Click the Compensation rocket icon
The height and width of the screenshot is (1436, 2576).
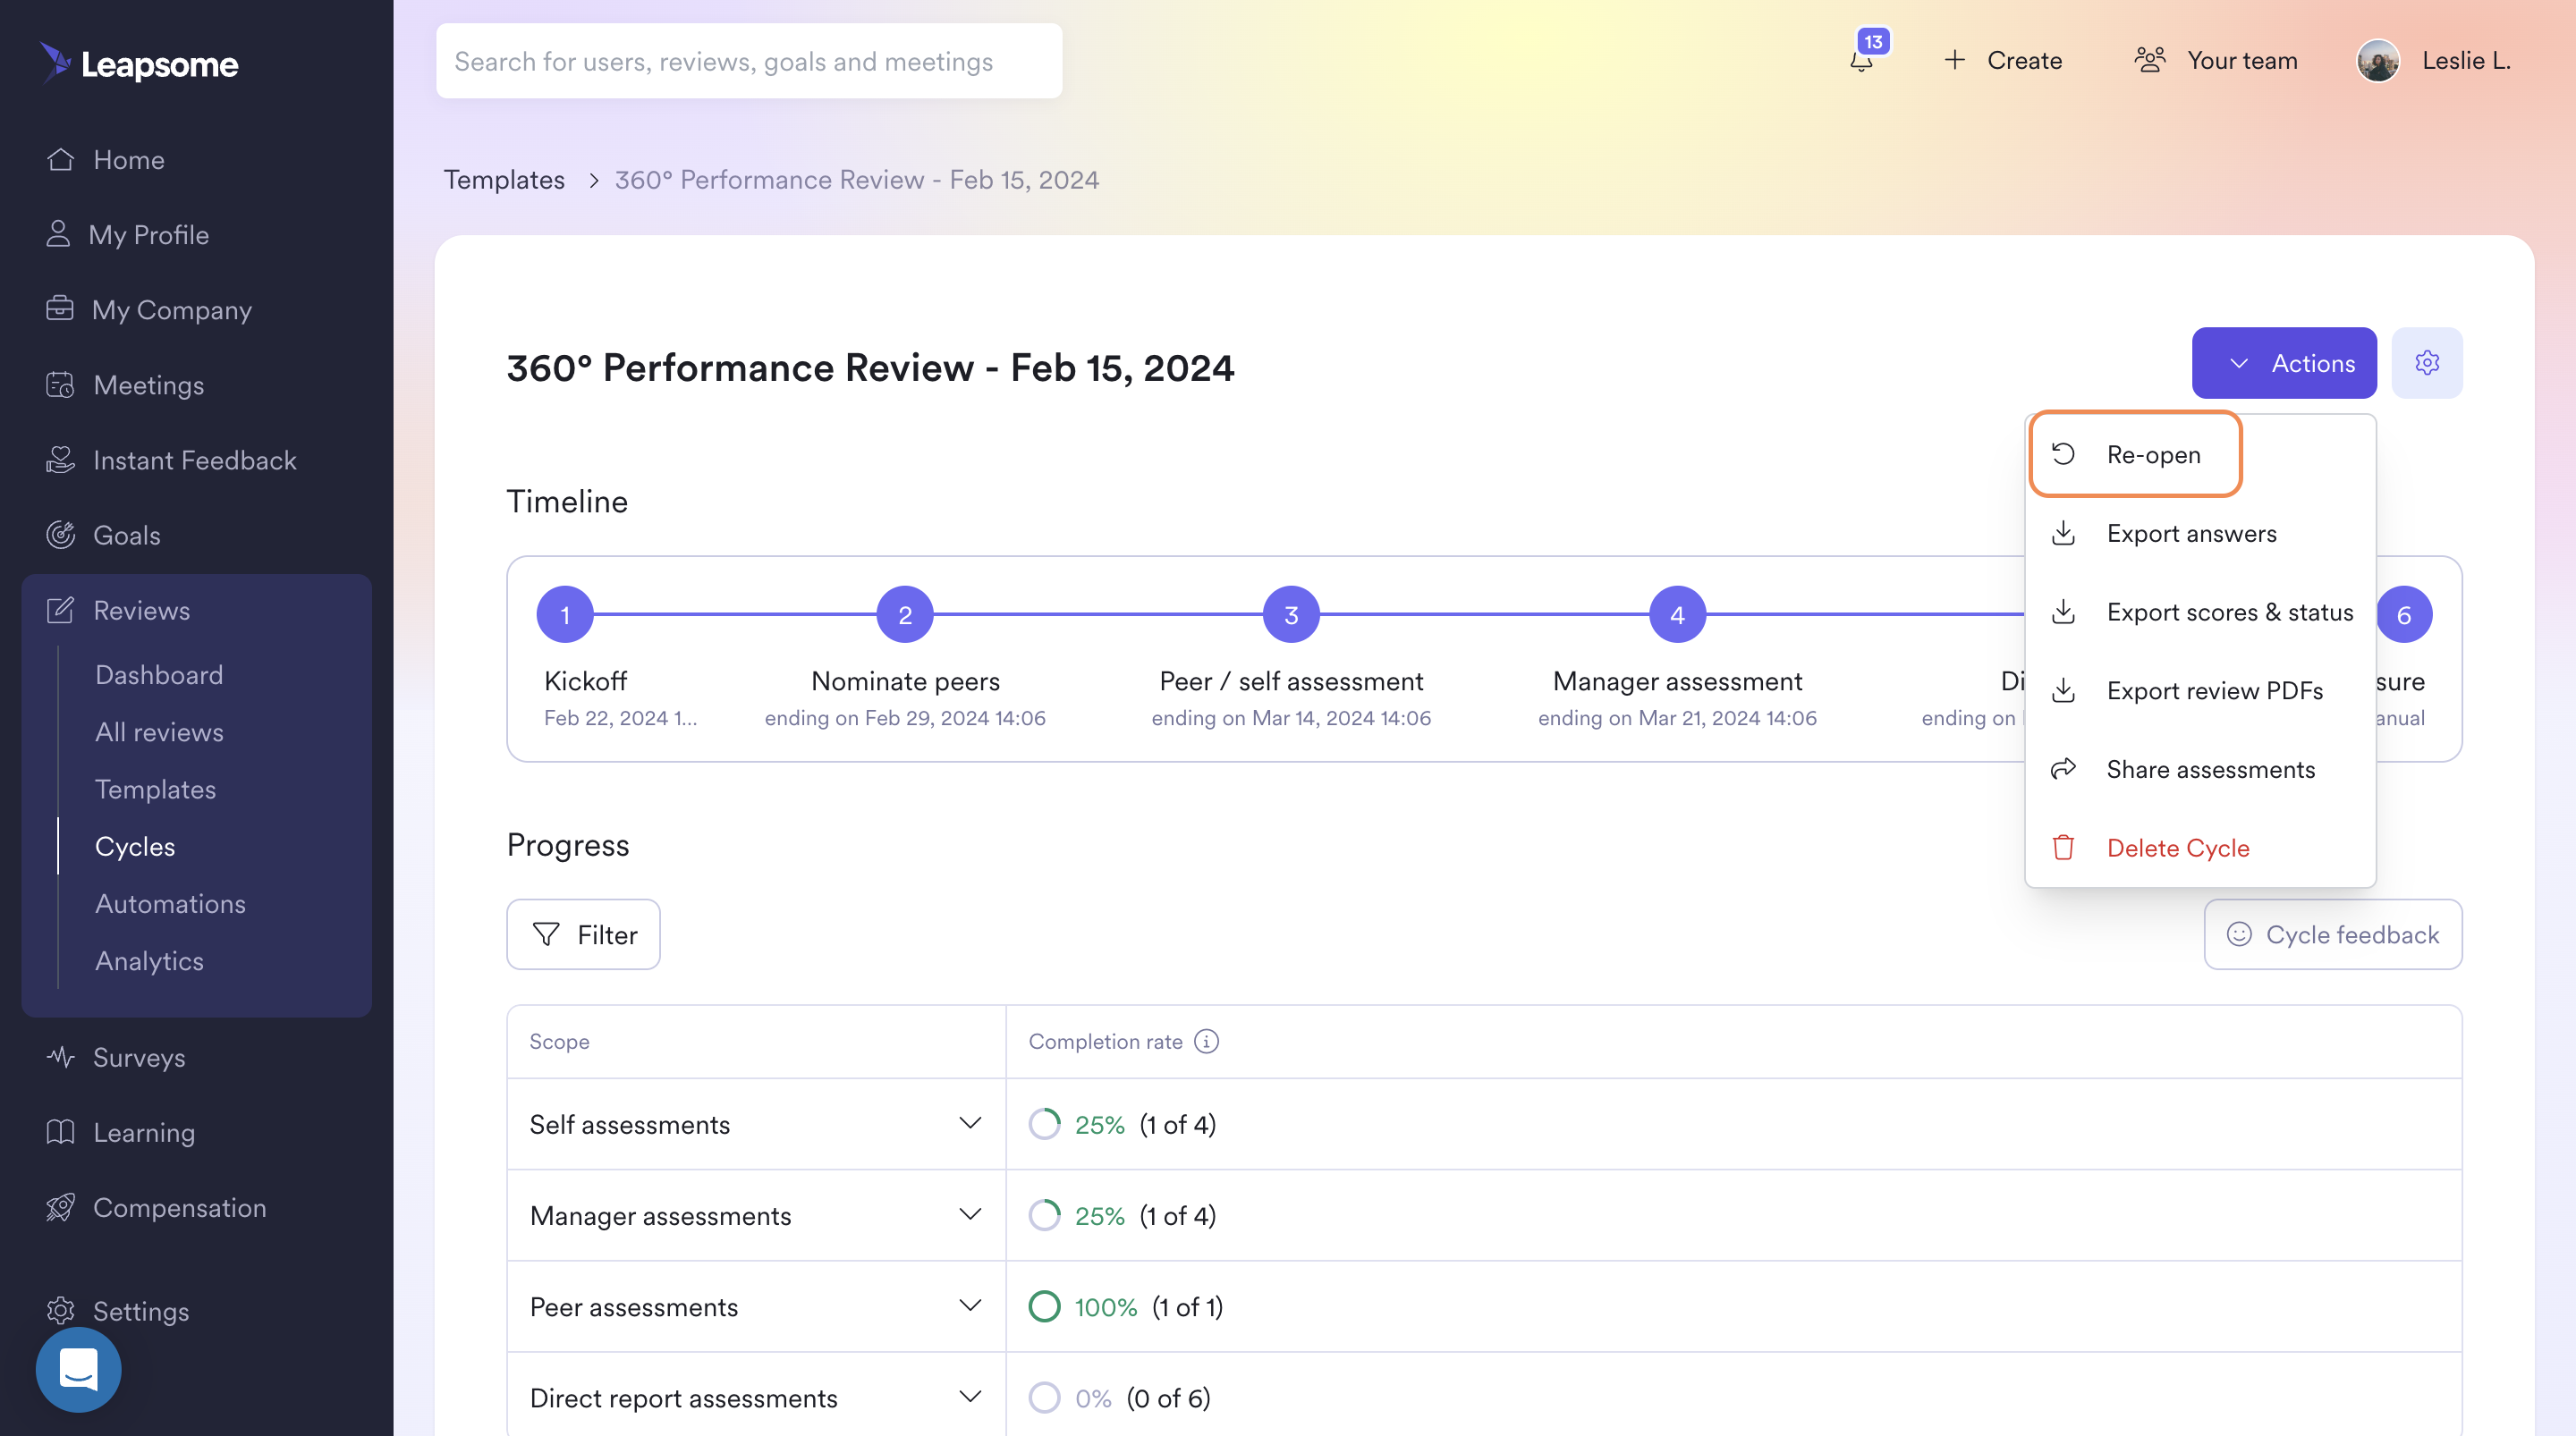coord(60,1206)
